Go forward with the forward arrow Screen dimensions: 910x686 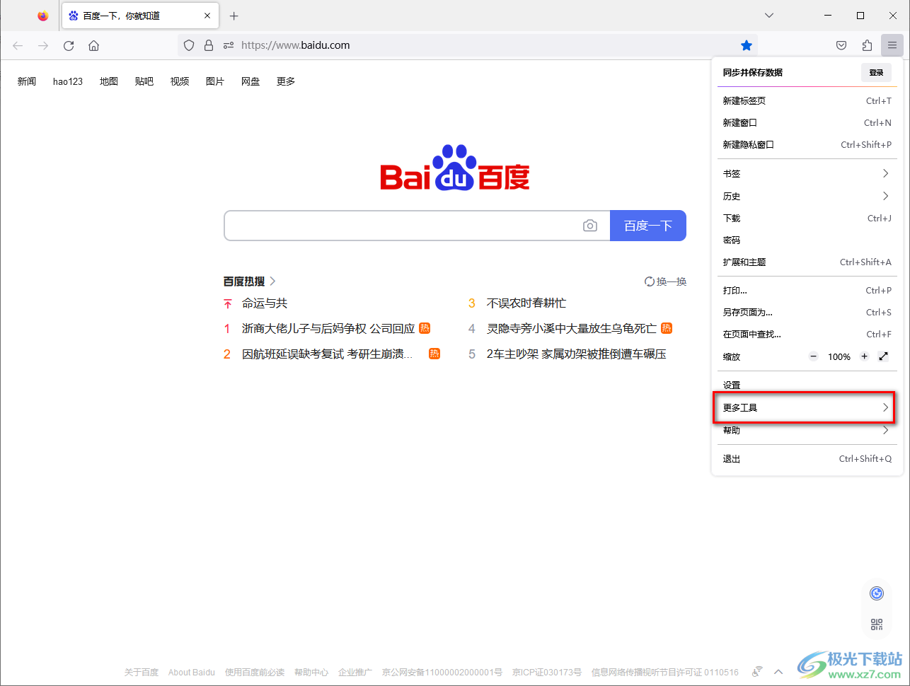43,45
